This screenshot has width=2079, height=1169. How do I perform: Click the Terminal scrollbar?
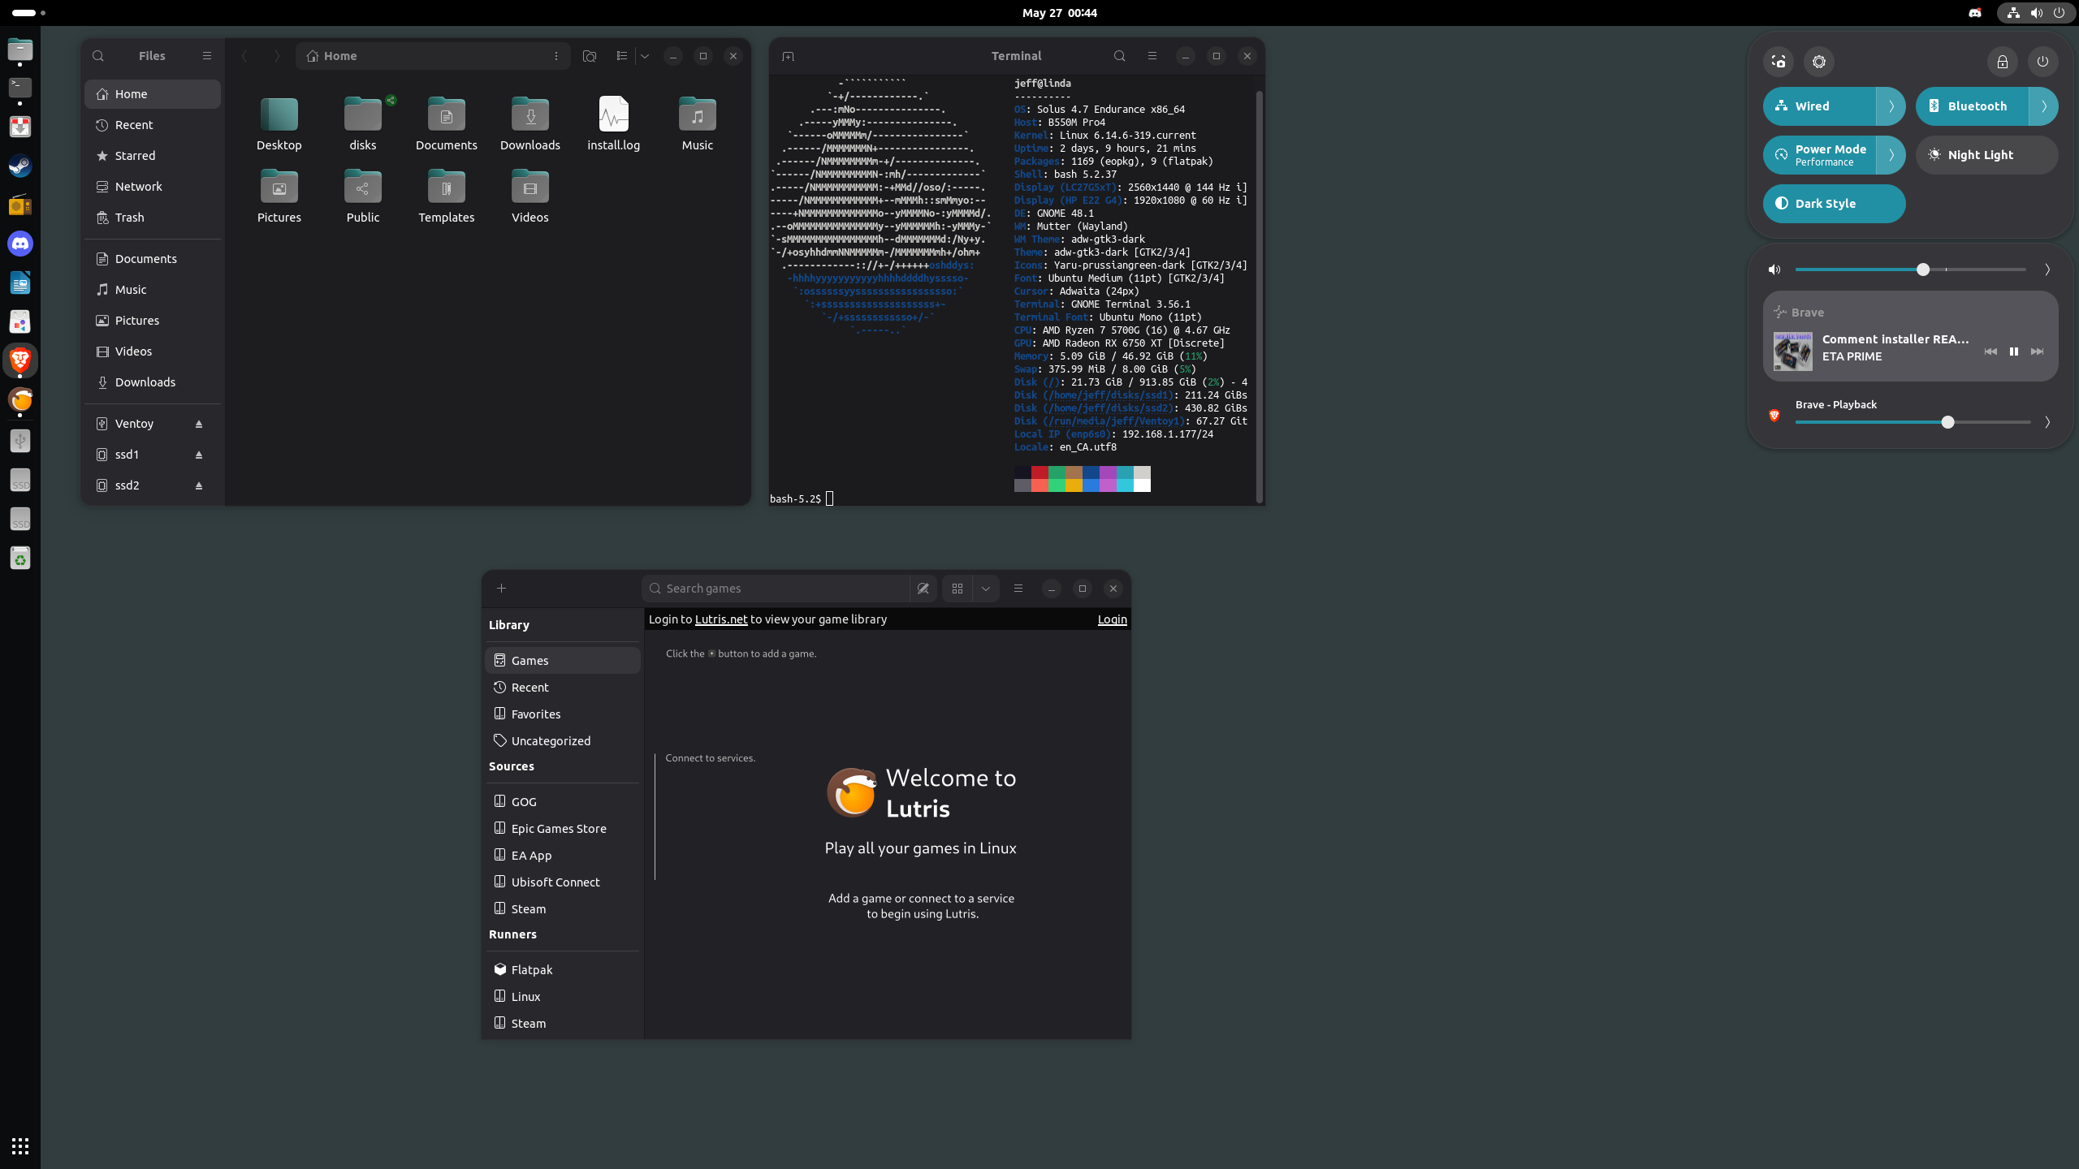click(1260, 296)
